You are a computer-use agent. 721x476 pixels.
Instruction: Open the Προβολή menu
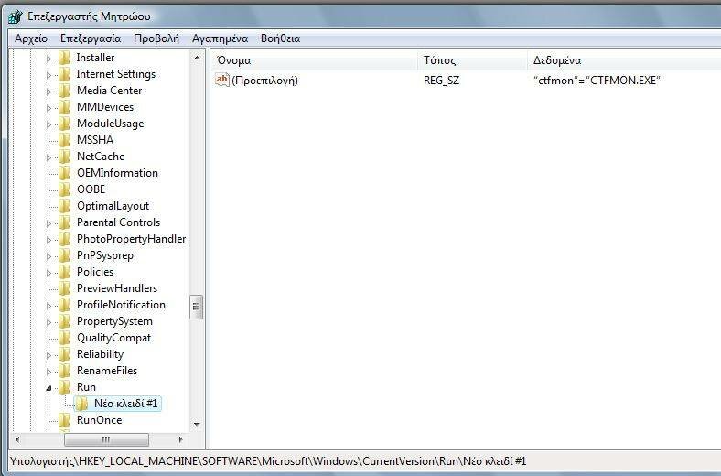point(156,38)
